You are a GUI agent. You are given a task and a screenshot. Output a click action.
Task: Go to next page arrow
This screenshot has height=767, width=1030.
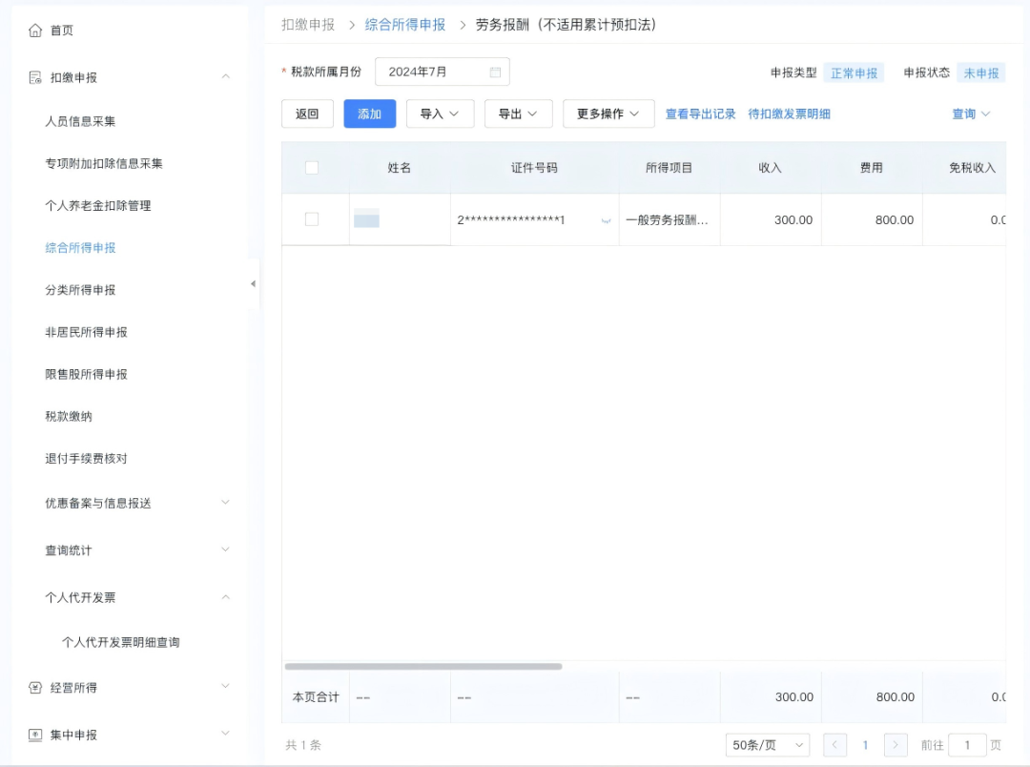896,745
